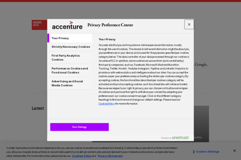Open Cookies Policy link in bottom banner
Image resolution: width=241 pixels, height=160 pixels.
[x=82, y=156]
